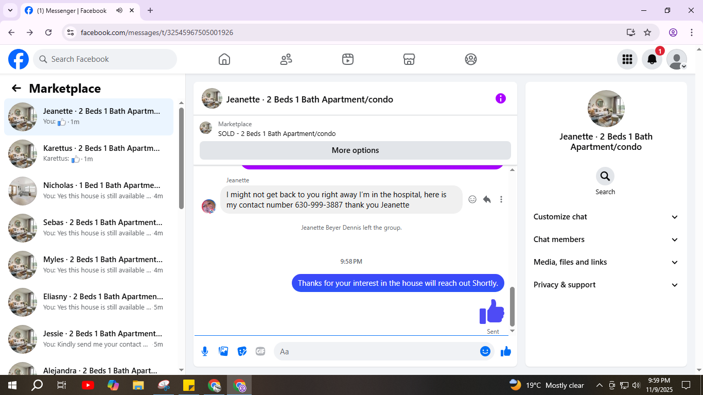Open the Windows Start menu
The height and width of the screenshot is (395, 703).
coord(12,385)
